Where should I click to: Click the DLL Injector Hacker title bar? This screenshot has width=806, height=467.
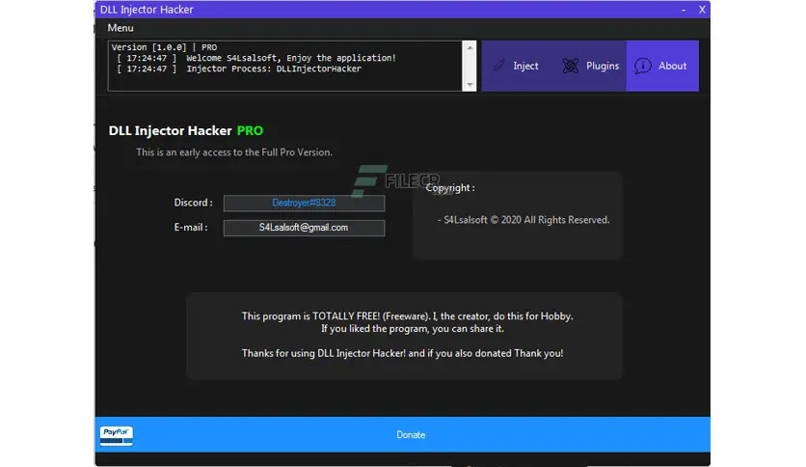386,10
